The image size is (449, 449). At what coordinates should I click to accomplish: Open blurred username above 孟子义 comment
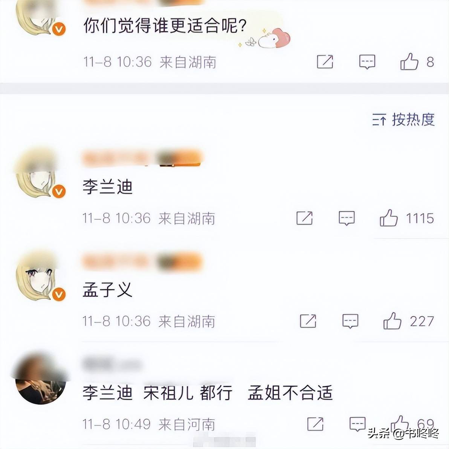(142, 261)
